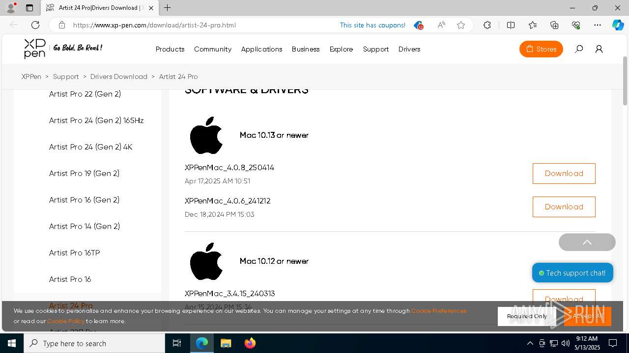Download XPPenMac_4.0.6_241212 driver
Image resolution: width=629 pixels, height=353 pixels.
click(x=564, y=207)
